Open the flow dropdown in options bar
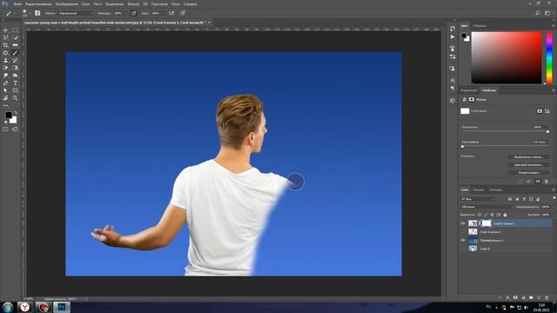Image resolution: width=557 pixels, height=313 pixels. point(163,13)
